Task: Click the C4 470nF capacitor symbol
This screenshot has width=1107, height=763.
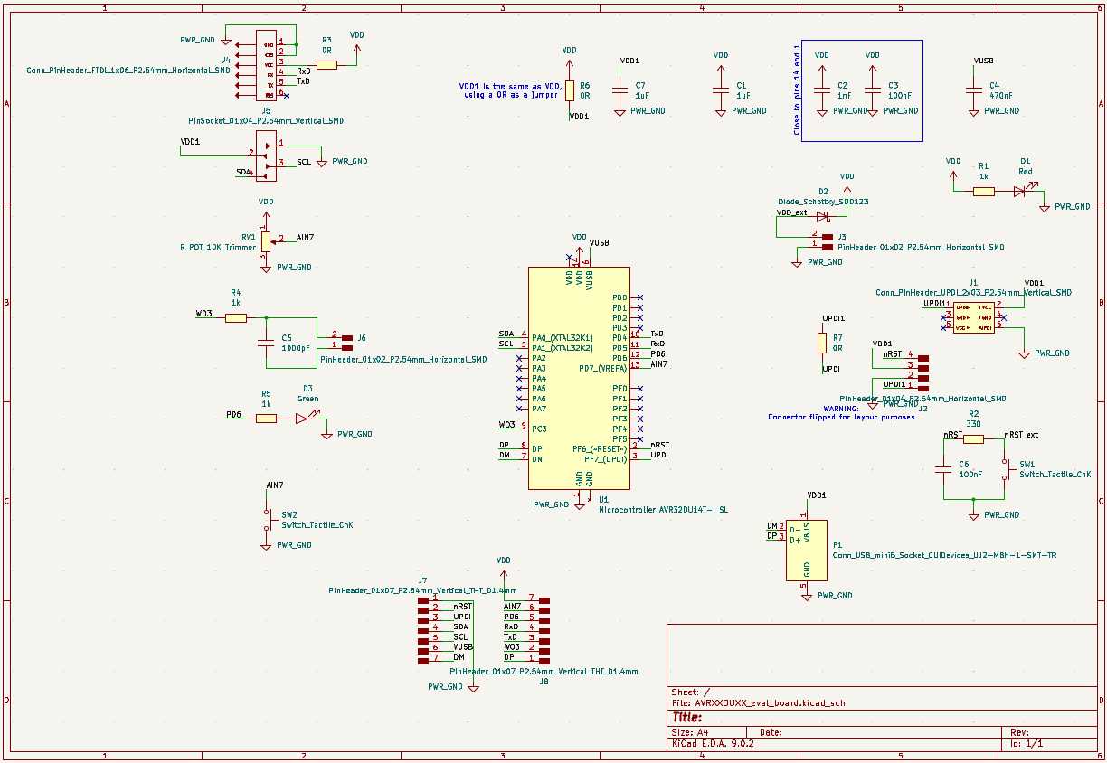Action: [972, 90]
